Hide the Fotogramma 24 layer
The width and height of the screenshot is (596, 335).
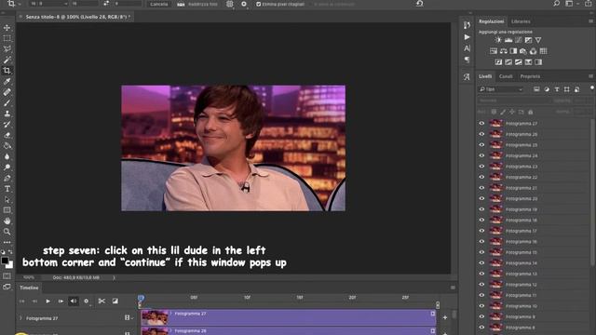(x=481, y=155)
